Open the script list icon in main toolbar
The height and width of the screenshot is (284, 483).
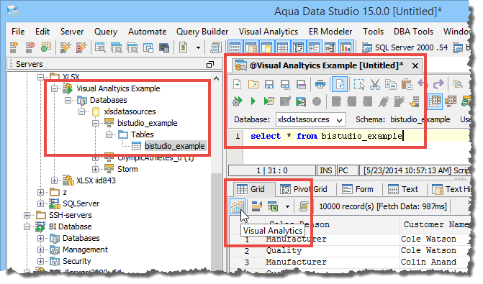pyautogui.click(x=216, y=47)
